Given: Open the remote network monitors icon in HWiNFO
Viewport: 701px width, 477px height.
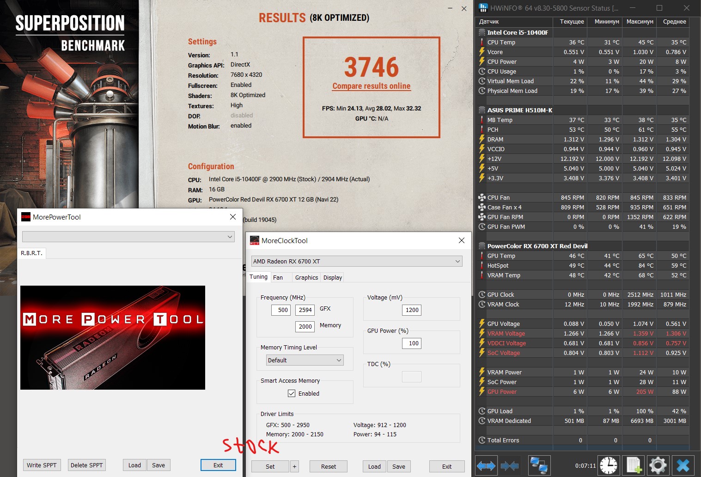Looking at the screenshot, I should 539,465.
